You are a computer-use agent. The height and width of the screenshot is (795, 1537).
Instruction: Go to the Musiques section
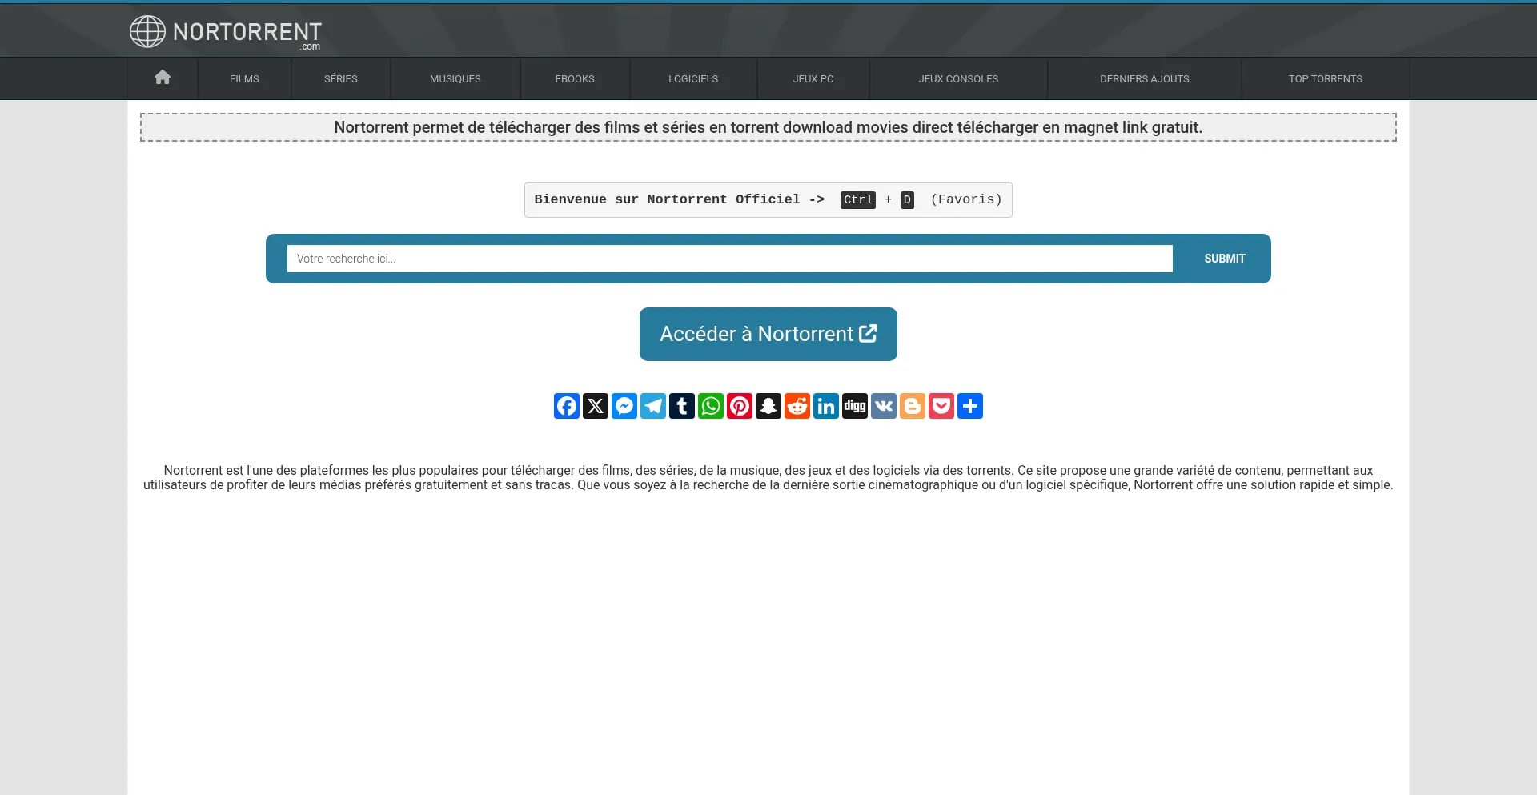(x=455, y=78)
